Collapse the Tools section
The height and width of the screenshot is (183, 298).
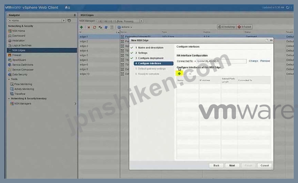tap(9, 79)
